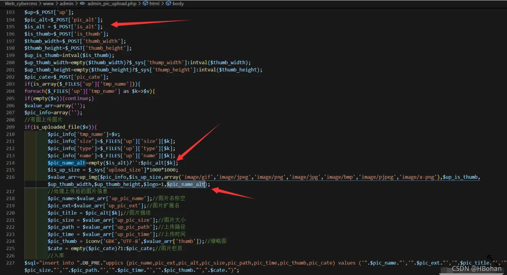Click highlighted $pic_name_alt on line 214
The image size is (507, 275).
click(x=66, y=163)
